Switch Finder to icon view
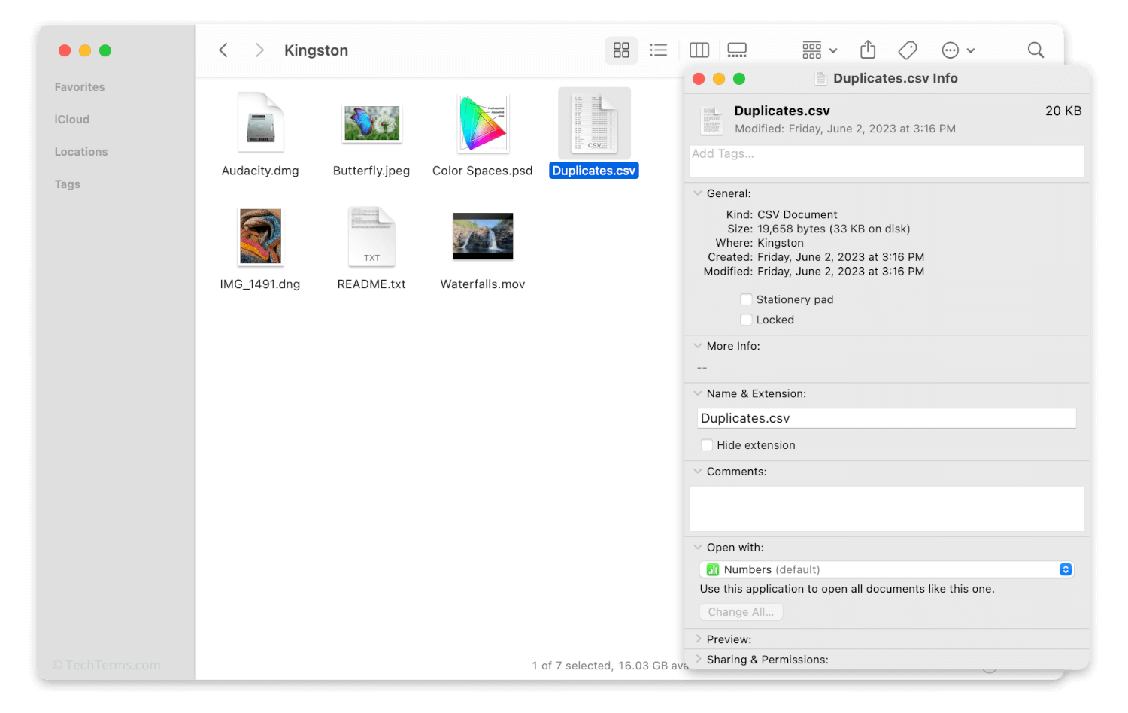The width and height of the screenshot is (1128, 713). pyautogui.click(x=621, y=50)
